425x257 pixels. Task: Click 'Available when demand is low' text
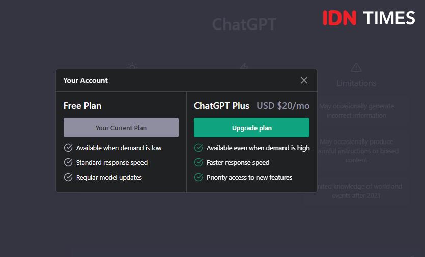click(119, 148)
